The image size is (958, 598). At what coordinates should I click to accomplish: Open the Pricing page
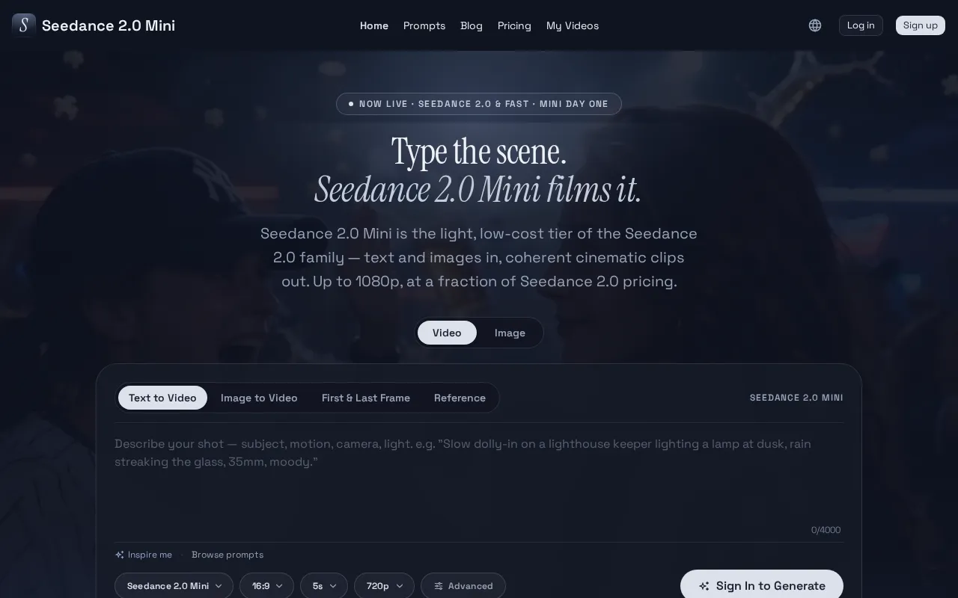pyautogui.click(x=514, y=25)
